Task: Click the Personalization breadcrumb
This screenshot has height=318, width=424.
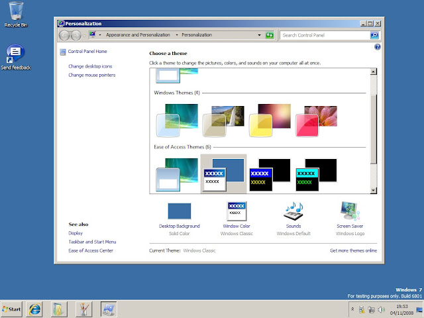Action: point(197,35)
